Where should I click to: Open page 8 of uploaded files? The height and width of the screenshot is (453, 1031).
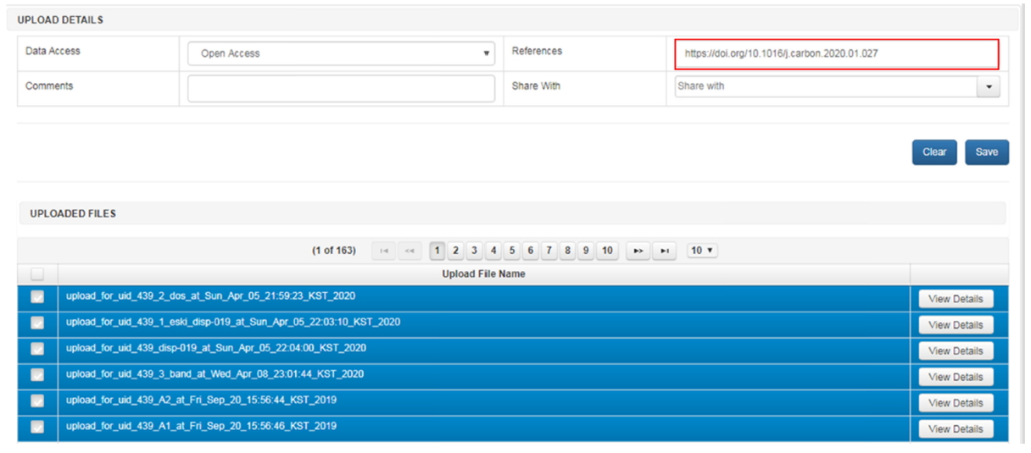tap(567, 251)
